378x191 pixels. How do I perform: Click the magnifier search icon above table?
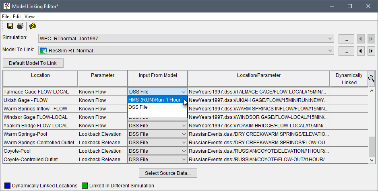coord(371,78)
